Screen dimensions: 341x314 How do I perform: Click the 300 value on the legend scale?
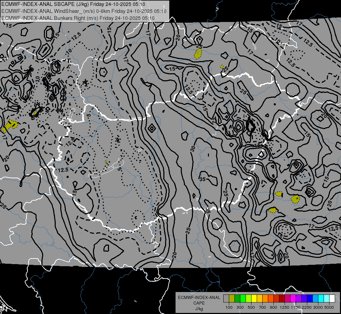240,307
